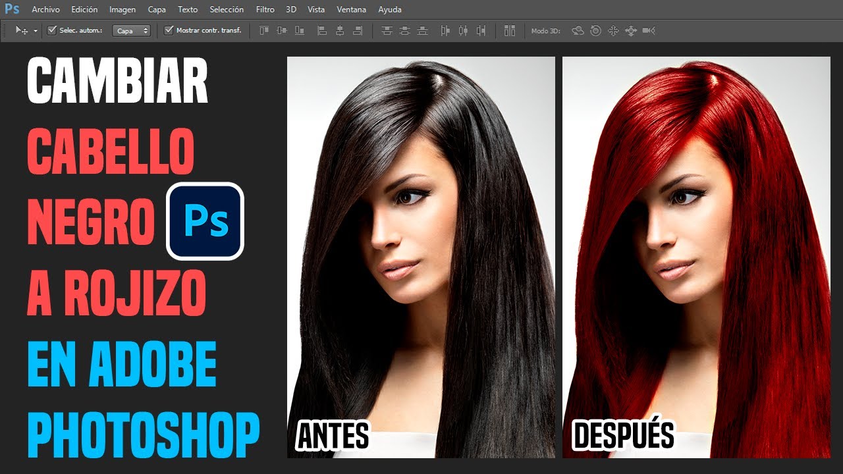Screen dimensions: 843x474
Task: Open the Vista menu
Action: (316, 10)
